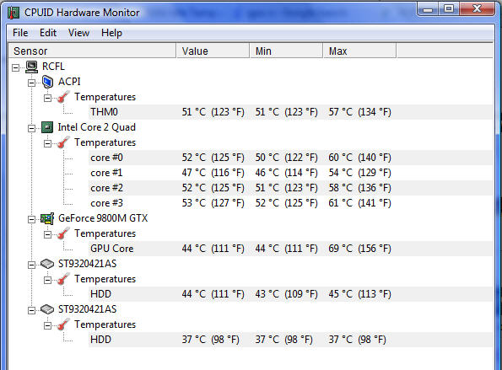Viewport: 502px width, 370px height.
Task: Click the Max column header
Action: (x=359, y=51)
